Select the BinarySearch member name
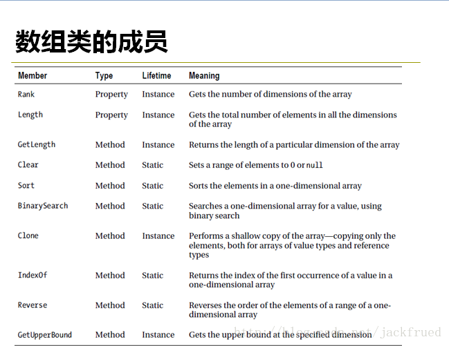The image size is (449, 346). click(43, 206)
